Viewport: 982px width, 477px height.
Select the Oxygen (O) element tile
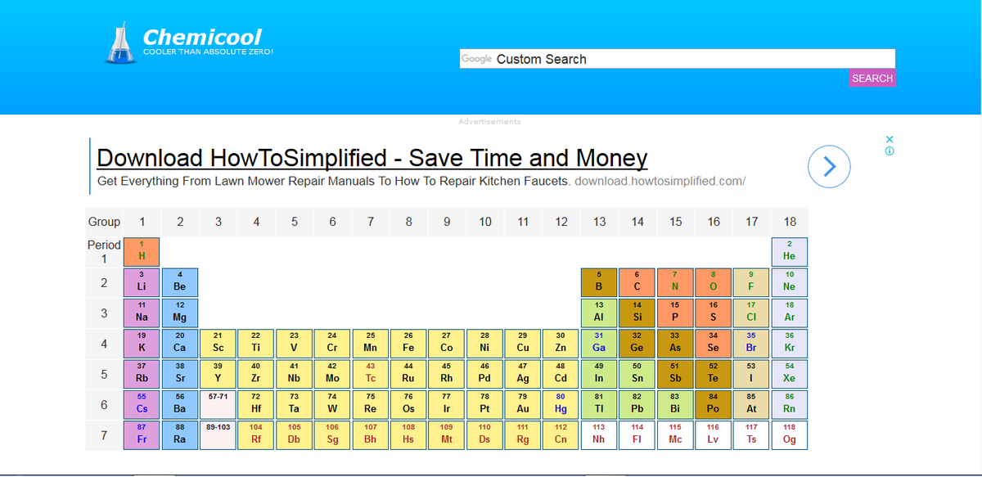[x=714, y=282]
